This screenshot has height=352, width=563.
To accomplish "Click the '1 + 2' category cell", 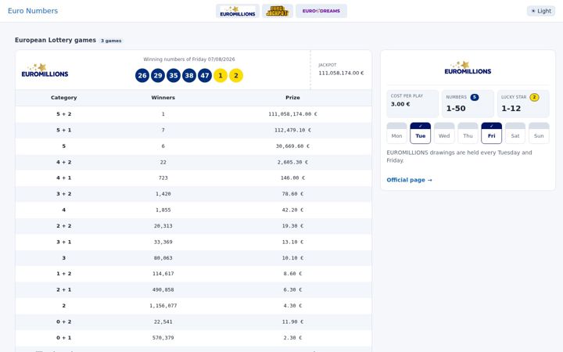I will tap(64, 274).
